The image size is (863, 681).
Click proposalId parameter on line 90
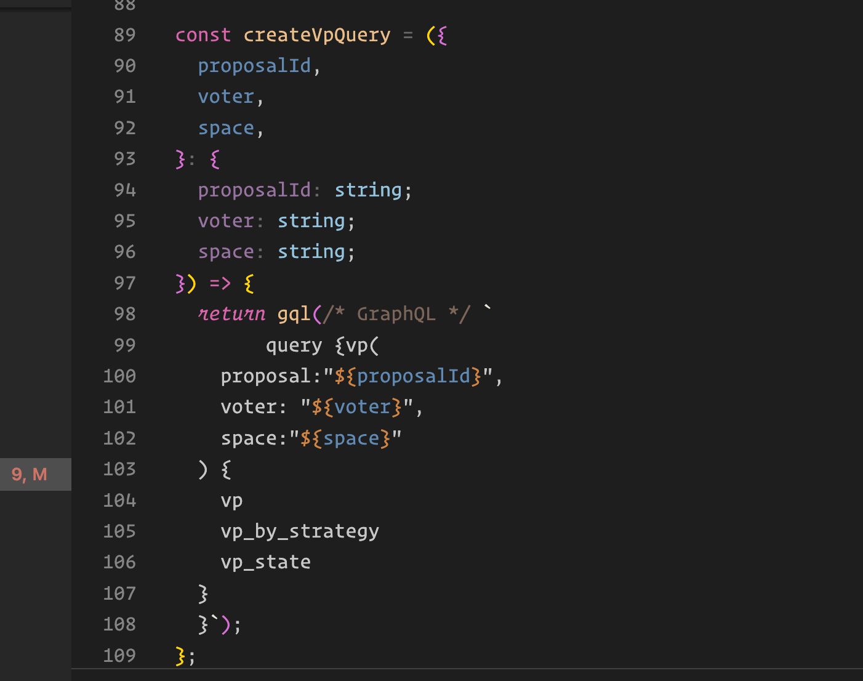(254, 66)
